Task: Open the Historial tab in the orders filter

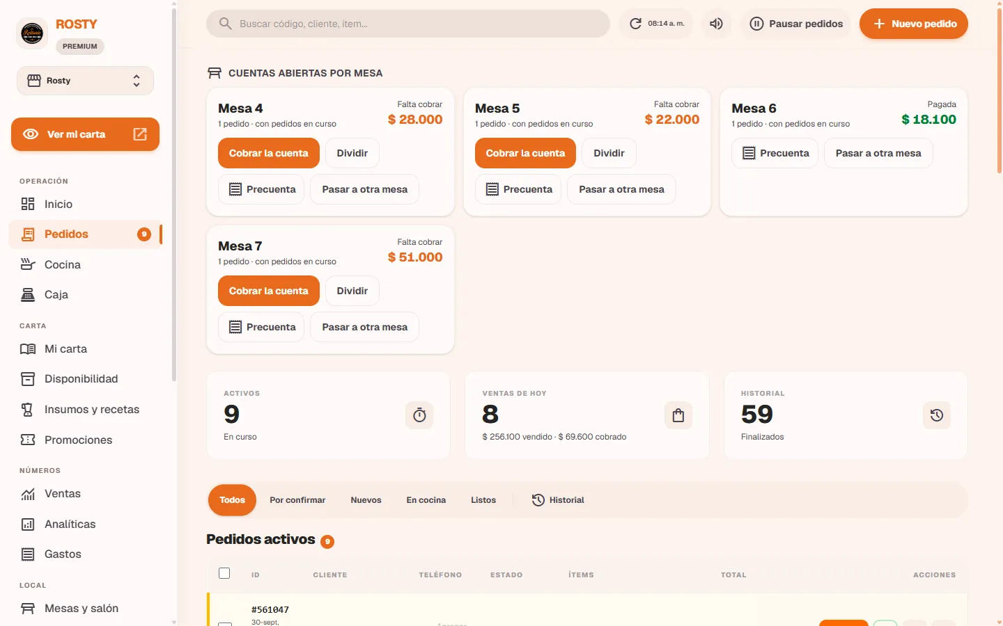Action: pyautogui.click(x=558, y=500)
